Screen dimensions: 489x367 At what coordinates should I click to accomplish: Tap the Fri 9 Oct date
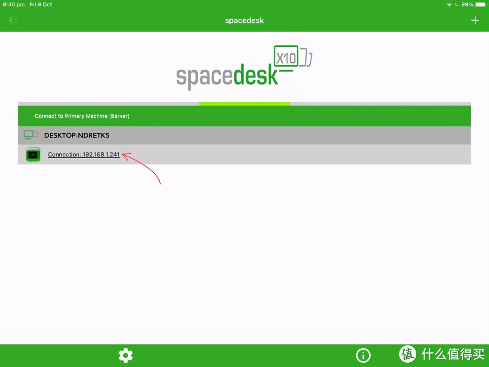click(41, 5)
